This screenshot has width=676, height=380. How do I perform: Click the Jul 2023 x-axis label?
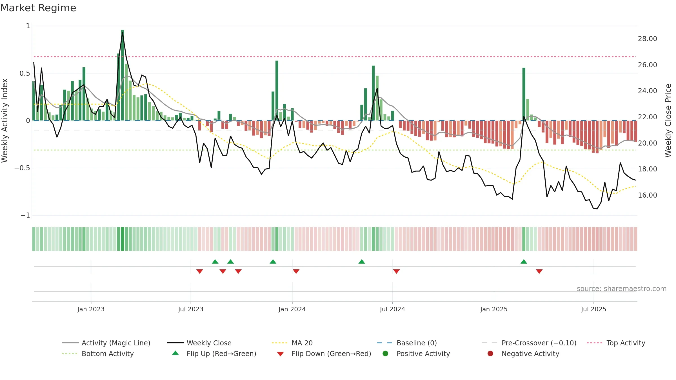[x=191, y=309]
